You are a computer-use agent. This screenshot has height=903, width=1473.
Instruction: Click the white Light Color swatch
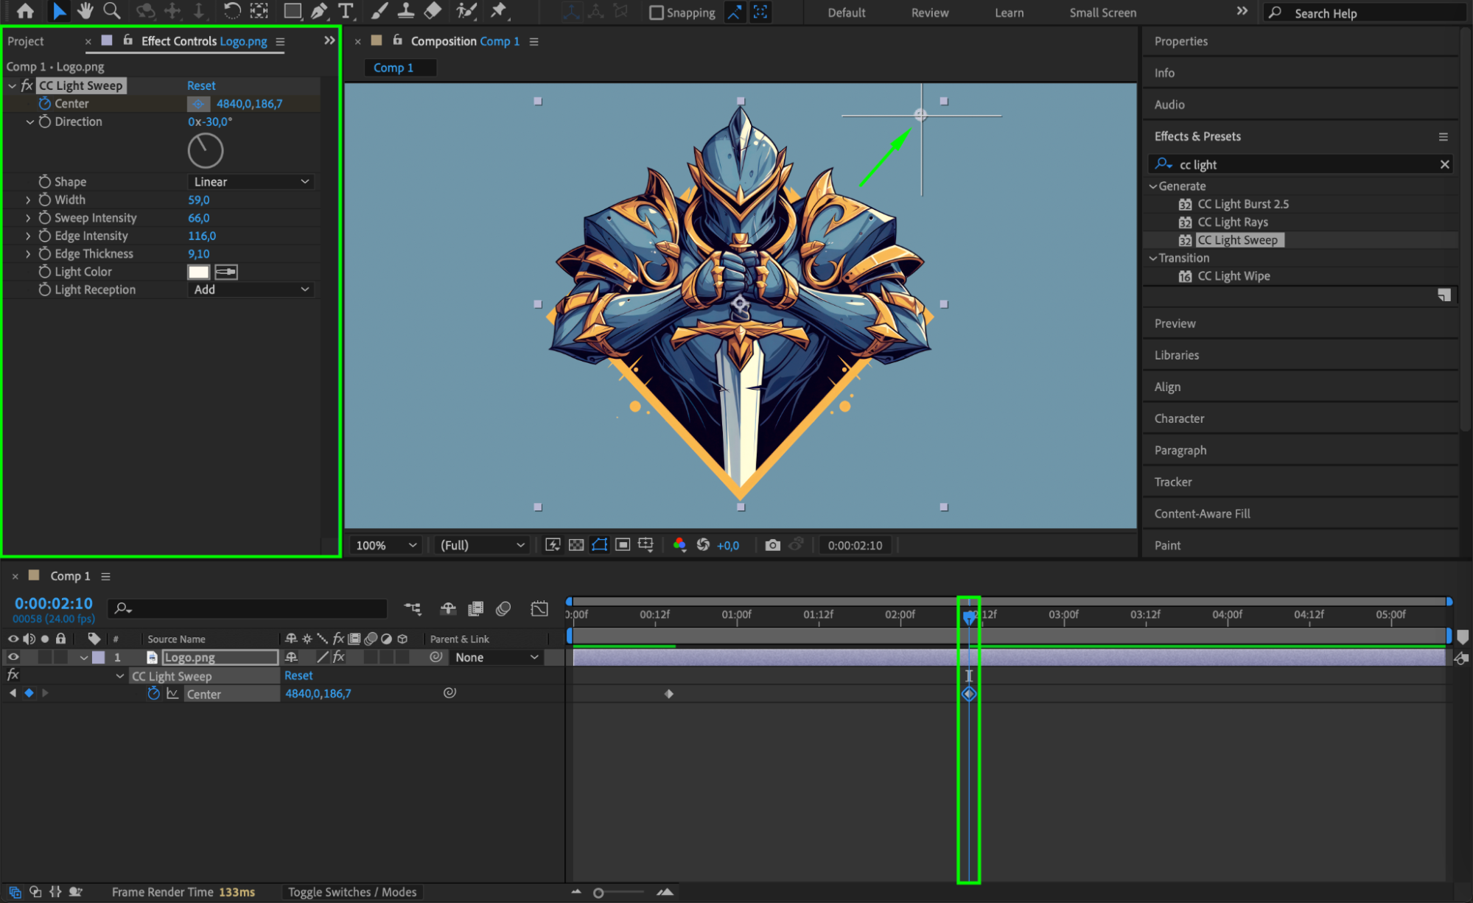click(x=198, y=272)
